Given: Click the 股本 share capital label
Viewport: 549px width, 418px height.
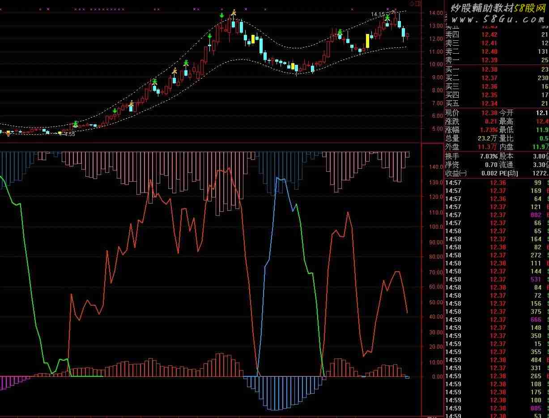Looking at the screenshot, I should [506, 157].
